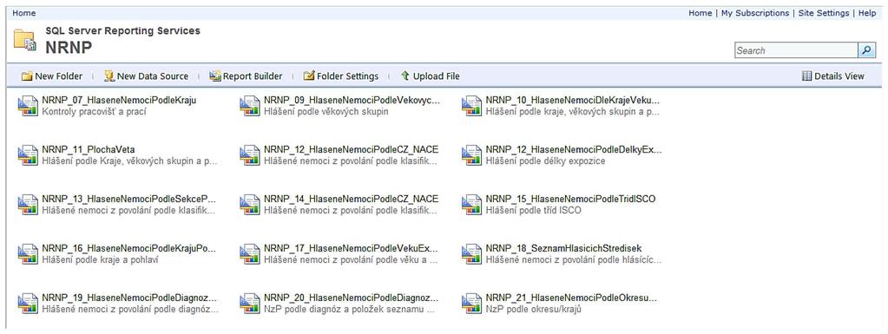Screen dimensions: 888x334
Task: Open NRNP_15_HlaseneNemociPodleTridISCO report title
Action: 571,200
